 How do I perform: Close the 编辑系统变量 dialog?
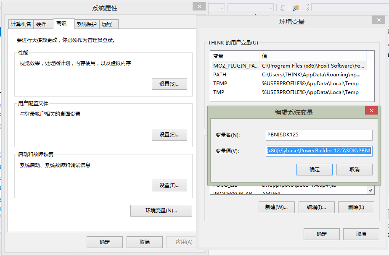[x=371, y=110]
